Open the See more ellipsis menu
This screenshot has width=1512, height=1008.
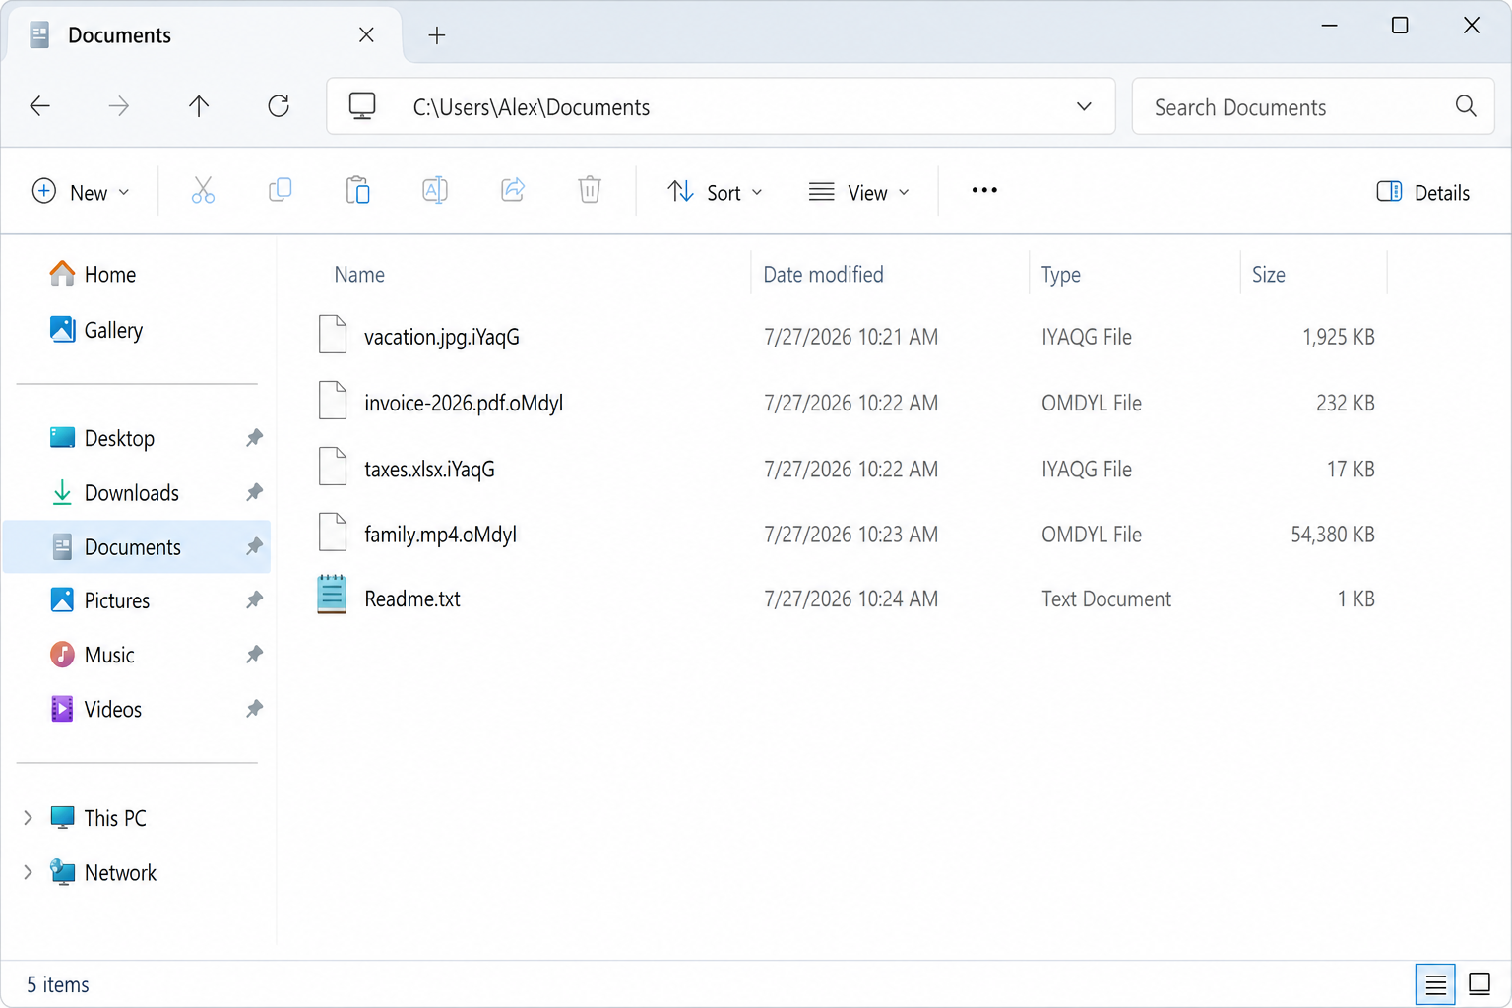tap(984, 190)
